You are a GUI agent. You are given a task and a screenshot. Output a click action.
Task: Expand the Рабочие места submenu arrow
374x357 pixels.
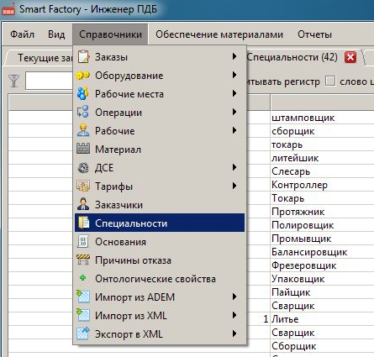click(x=234, y=93)
